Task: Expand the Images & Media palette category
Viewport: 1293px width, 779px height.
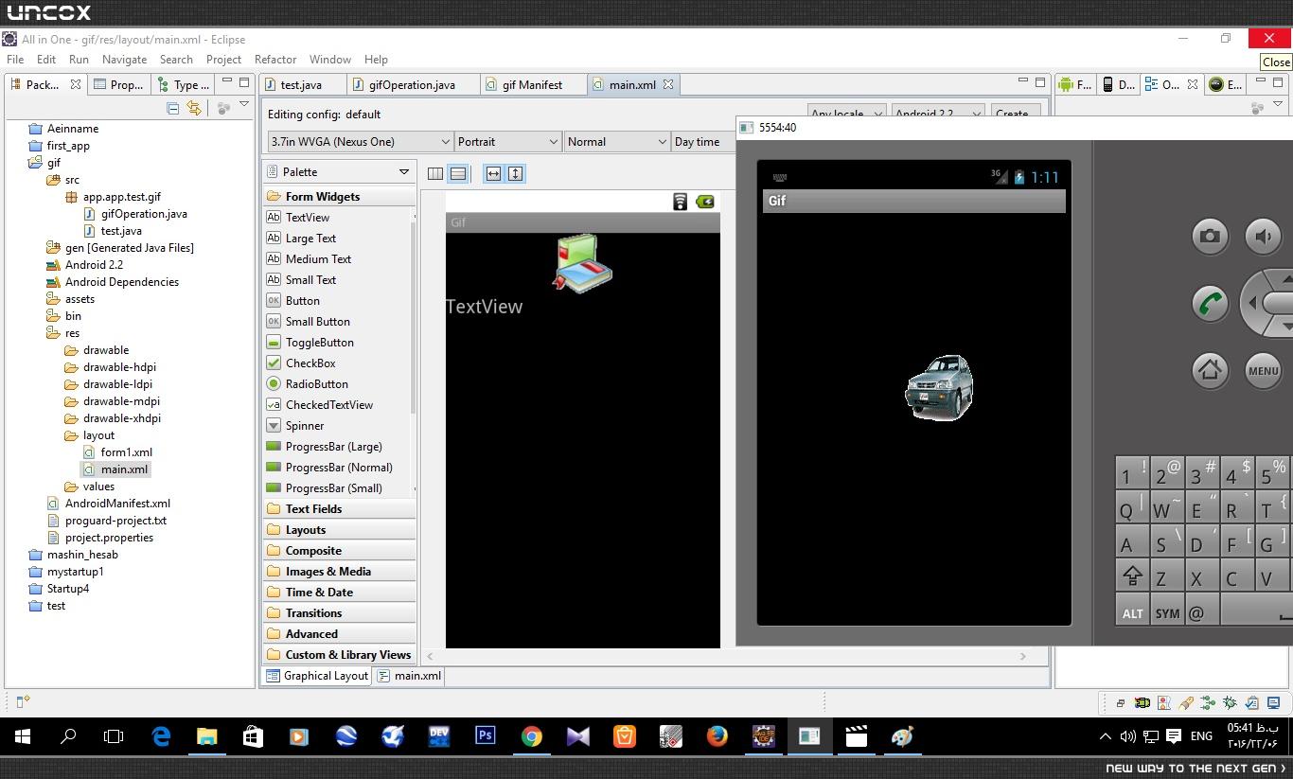Action: click(x=339, y=572)
